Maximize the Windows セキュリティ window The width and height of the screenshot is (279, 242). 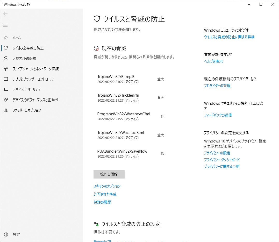tap(261, 4)
